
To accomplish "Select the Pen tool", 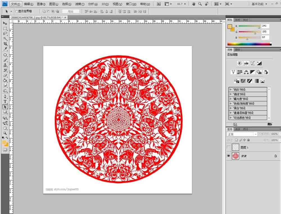I will pyautogui.click(x=5, y=96).
